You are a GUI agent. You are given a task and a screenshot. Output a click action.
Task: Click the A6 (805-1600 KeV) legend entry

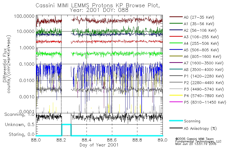[x=195, y=56]
